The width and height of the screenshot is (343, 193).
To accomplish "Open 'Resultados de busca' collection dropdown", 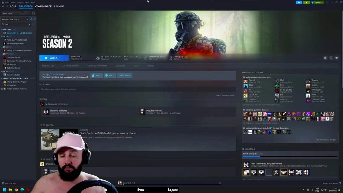I will (x=15, y=19).
